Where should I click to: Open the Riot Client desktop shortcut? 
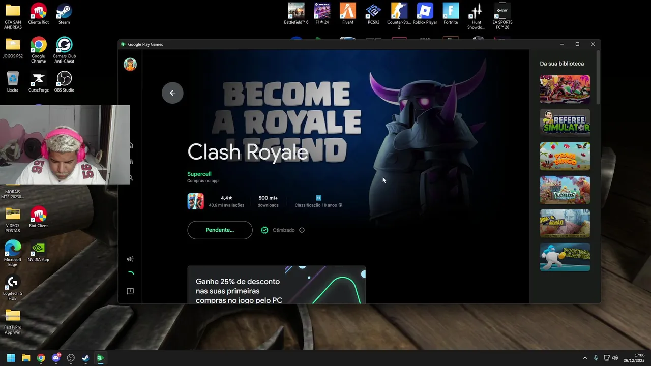point(38,218)
